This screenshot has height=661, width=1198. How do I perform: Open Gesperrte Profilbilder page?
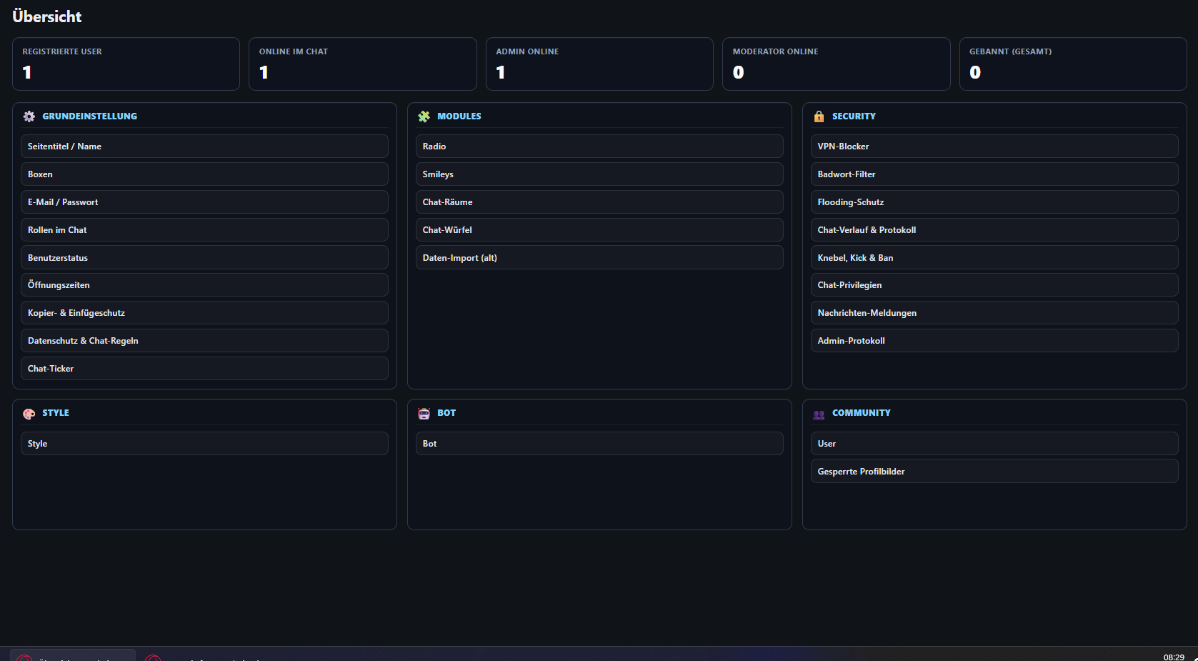tap(994, 472)
